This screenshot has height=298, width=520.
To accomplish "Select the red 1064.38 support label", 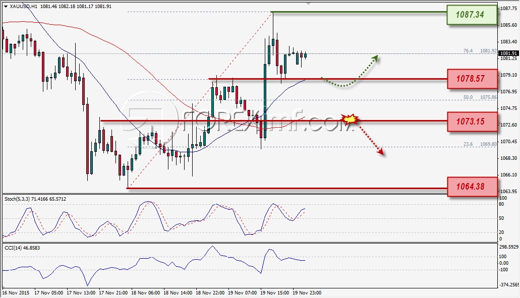I will (472, 187).
